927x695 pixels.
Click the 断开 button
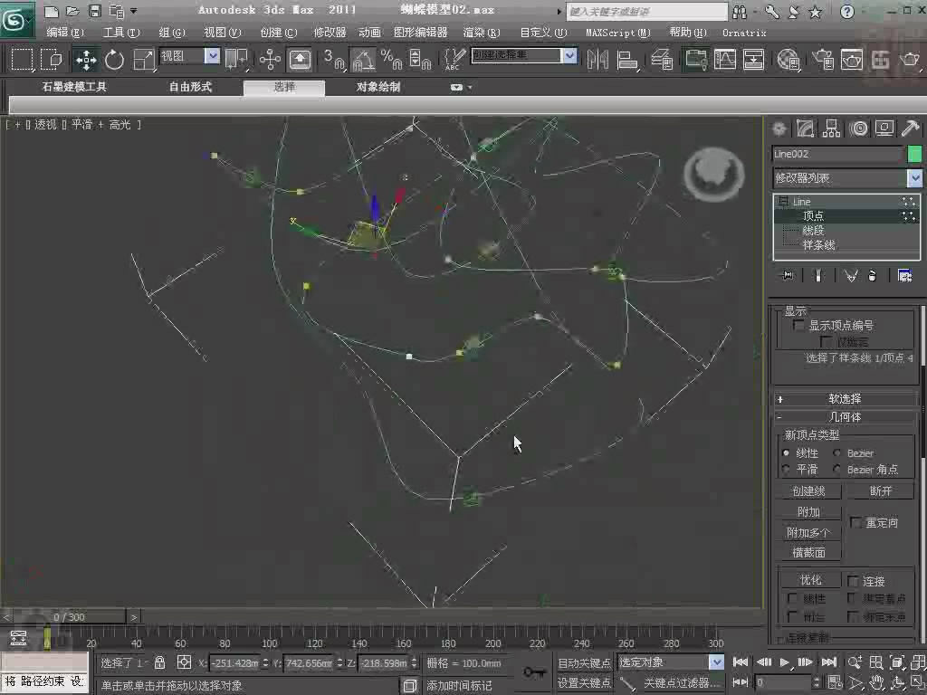click(x=881, y=491)
